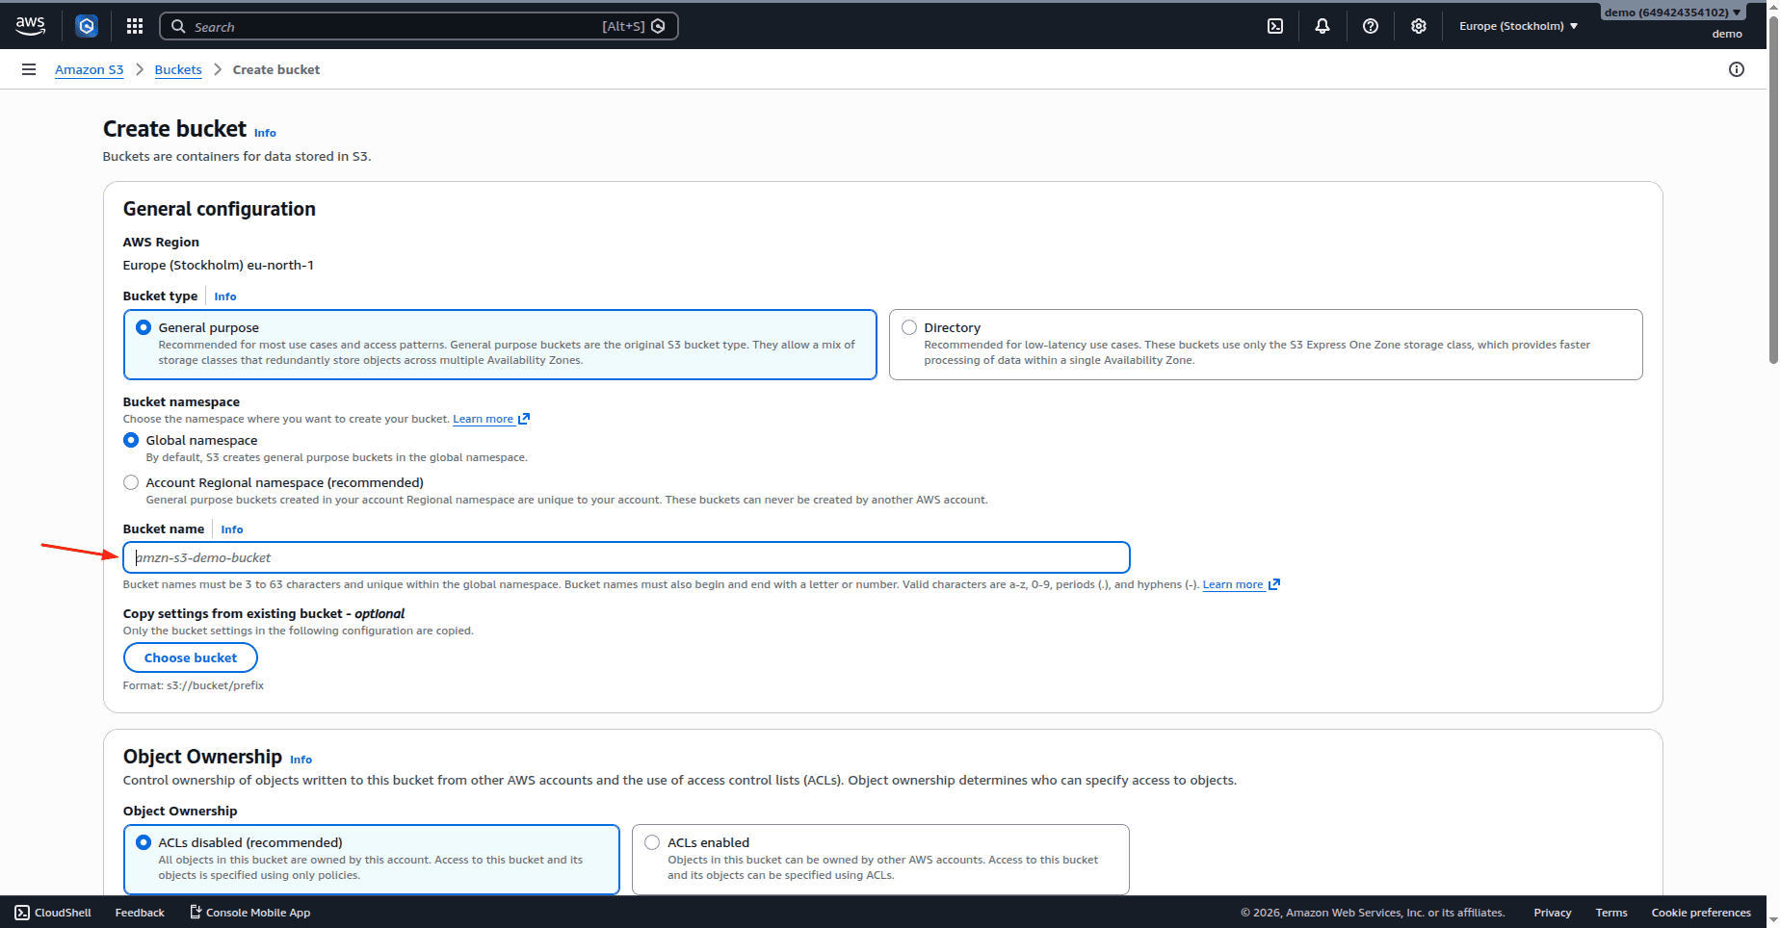Focus the top Search box
This screenshot has width=1780, height=928.
pos(419,26)
